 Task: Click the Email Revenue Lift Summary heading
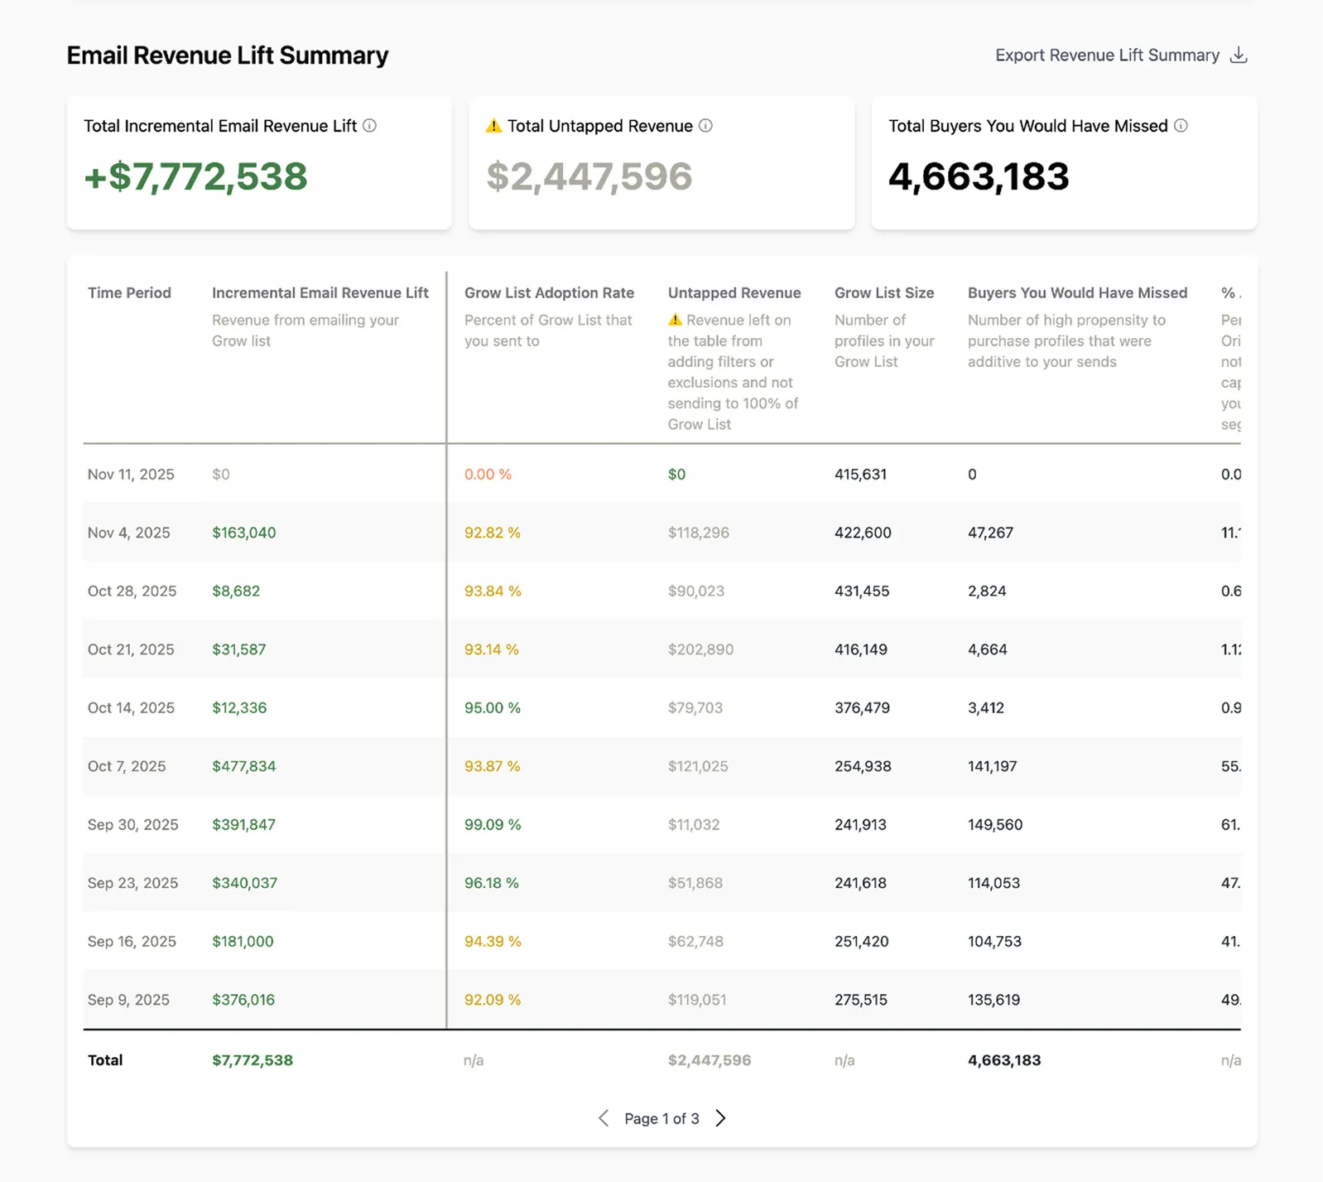pos(228,55)
